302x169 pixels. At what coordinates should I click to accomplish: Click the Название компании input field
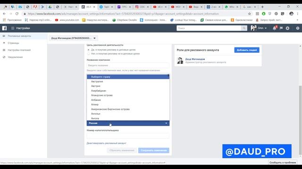click(128, 65)
